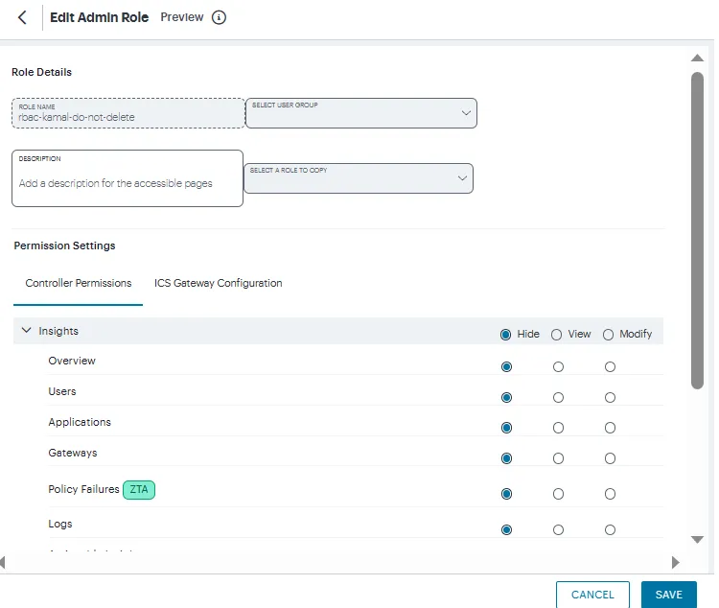Image resolution: width=719 pixels, height=608 pixels.
Task: Set Logs permission to Modify
Action: click(610, 530)
